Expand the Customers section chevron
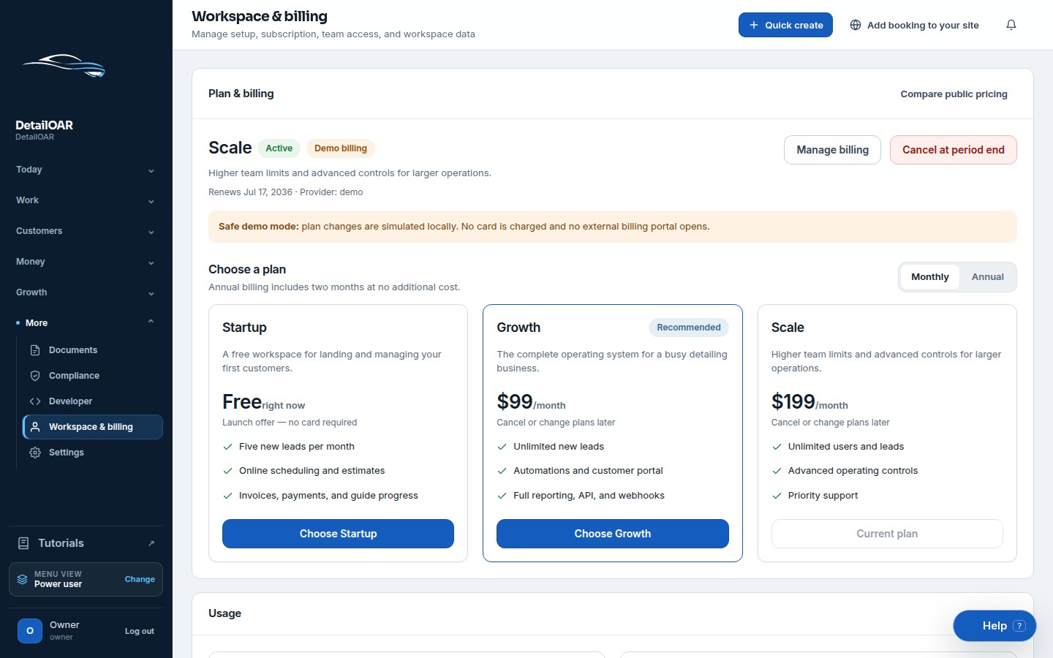This screenshot has height=658, width=1053. [x=151, y=232]
